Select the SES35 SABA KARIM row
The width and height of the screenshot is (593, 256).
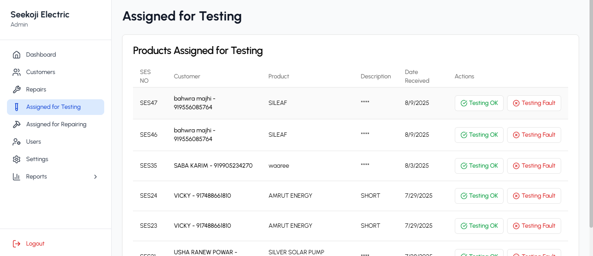pyautogui.click(x=351, y=166)
